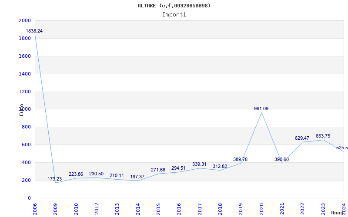348x217 pixels.
Task: Click the chart title ALTARE (c.f.00328650098)
Action: [174, 6]
